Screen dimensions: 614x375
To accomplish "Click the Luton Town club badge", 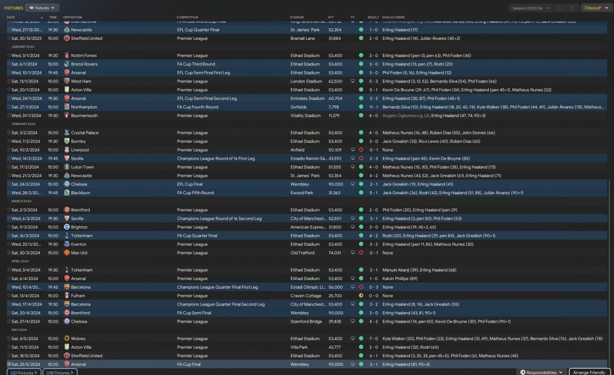I will pyautogui.click(x=66, y=167).
